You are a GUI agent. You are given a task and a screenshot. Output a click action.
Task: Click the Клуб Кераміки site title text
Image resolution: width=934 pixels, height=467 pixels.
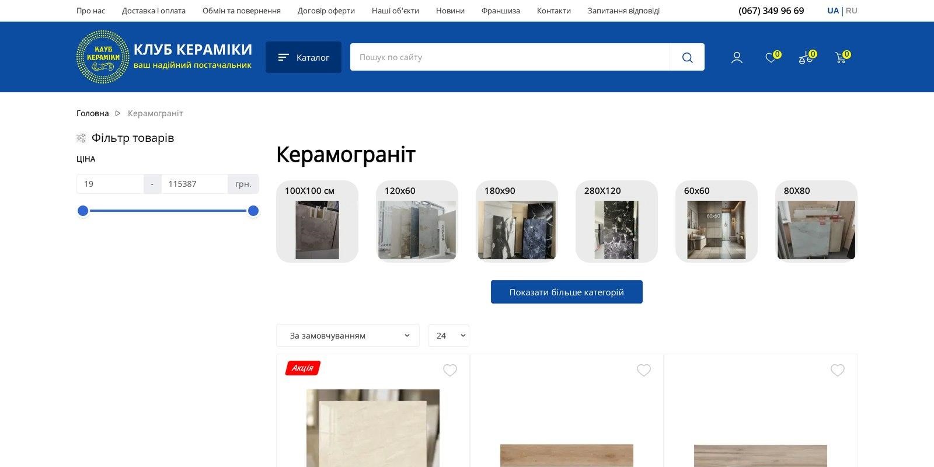(193, 50)
